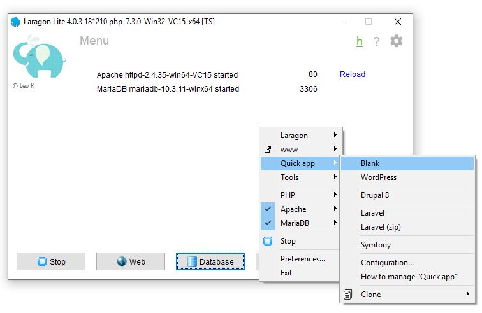Click the Database button
The image size is (482, 313).
(210, 261)
